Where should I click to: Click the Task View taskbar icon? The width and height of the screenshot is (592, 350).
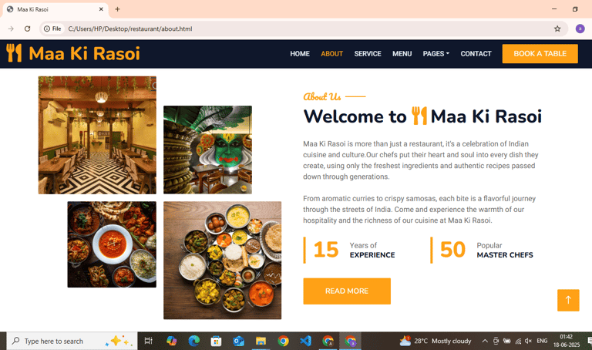pyautogui.click(x=148, y=341)
